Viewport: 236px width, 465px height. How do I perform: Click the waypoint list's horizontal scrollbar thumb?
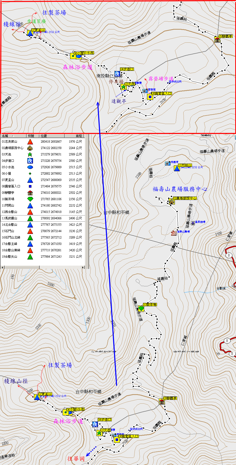(x=22, y=267)
